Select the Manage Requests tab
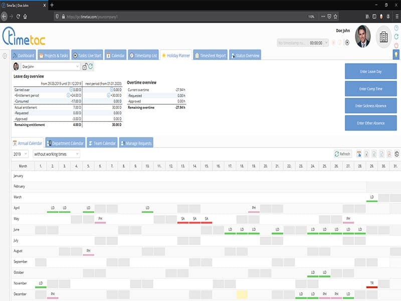Screen dimensions: 401x301 (135, 143)
